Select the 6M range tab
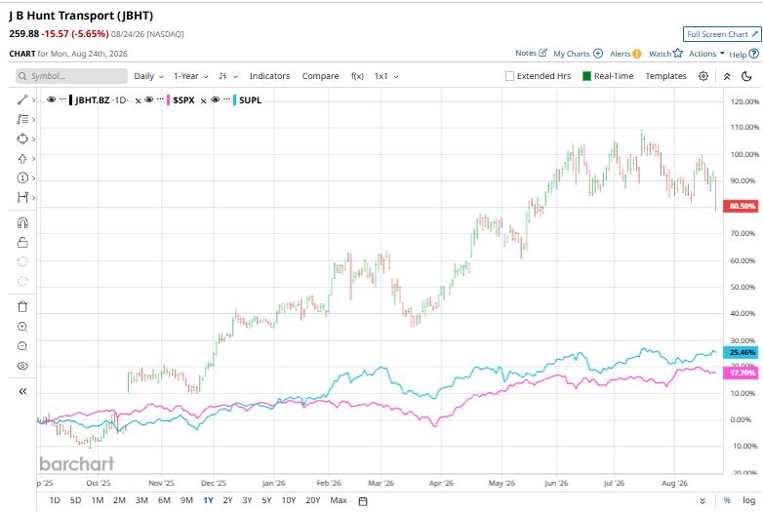This screenshot has height=512, width=763. (164, 500)
